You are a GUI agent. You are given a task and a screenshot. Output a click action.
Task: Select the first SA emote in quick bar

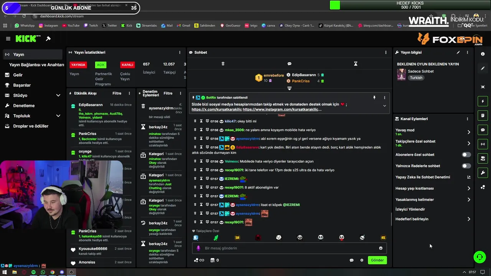click(237, 238)
